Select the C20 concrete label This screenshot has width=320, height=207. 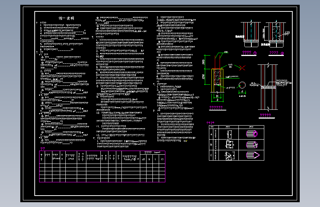coord(288,32)
